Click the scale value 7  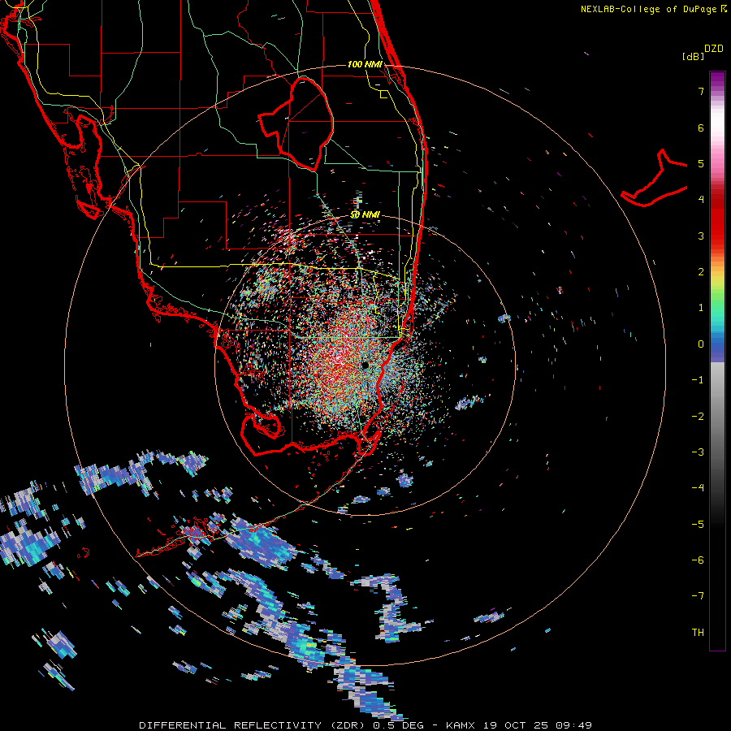tap(701, 91)
